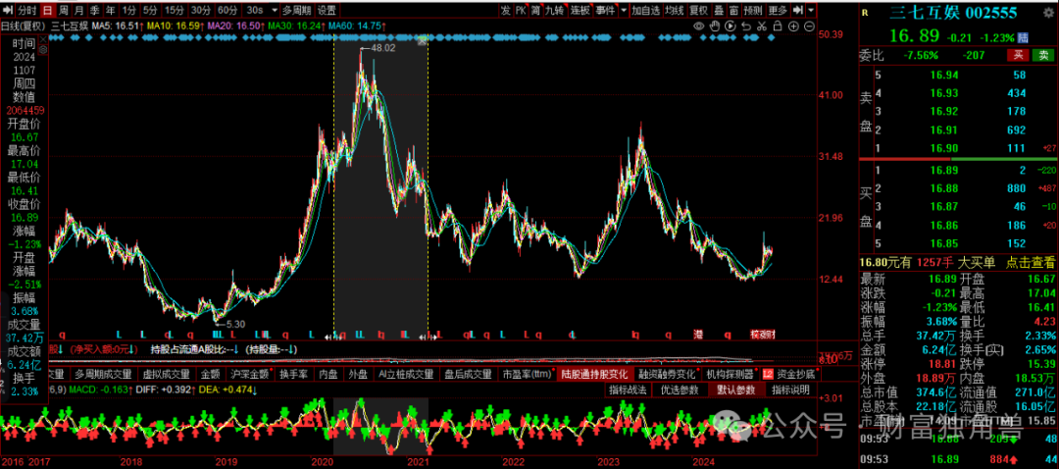Open 指标战法 button
Image resolution: width=1059 pixels, height=469 pixels.
[x=629, y=390]
